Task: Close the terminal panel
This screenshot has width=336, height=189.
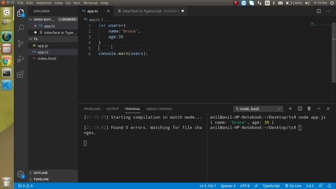Action: [328, 109]
